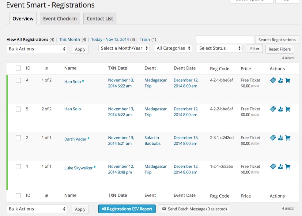The height and width of the screenshot is (216, 302).
Task: Open registration details icon for Darth Vader
Action: (273, 138)
